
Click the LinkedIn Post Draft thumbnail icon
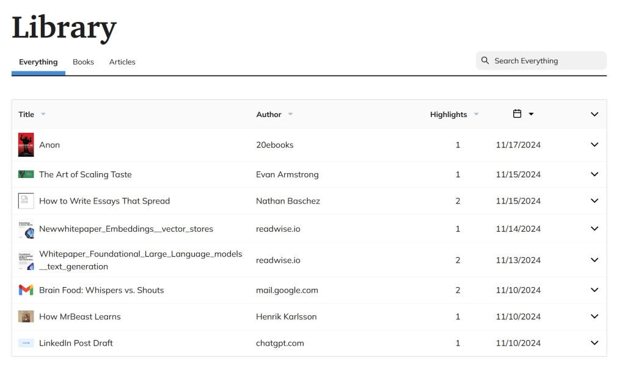(26, 343)
